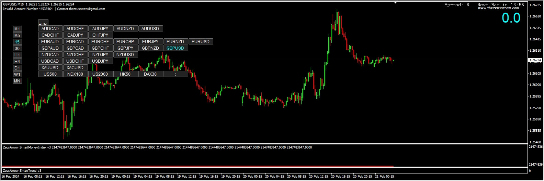Load the NDX100 index

75,74
